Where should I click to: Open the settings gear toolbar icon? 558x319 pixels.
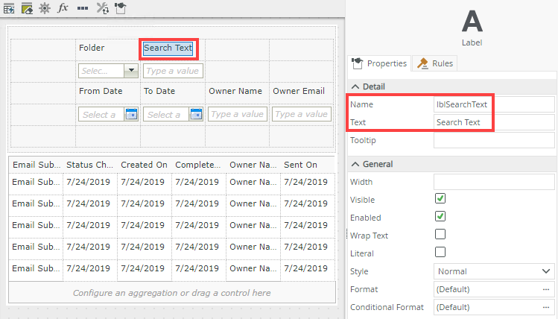(x=45, y=8)
